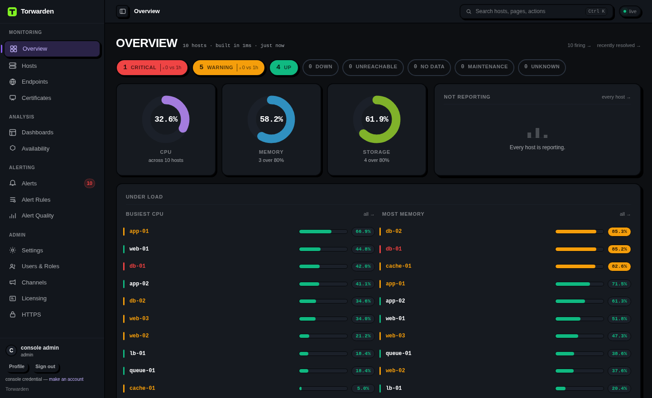Pick the 0 No Data status pill
The width and height of the screenshot is (652, 398).
coord(429,67)
